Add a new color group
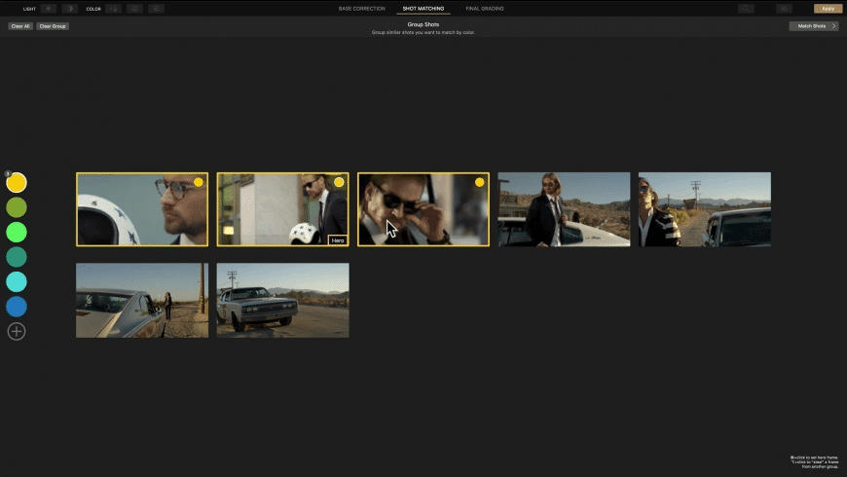 [17, 331]
